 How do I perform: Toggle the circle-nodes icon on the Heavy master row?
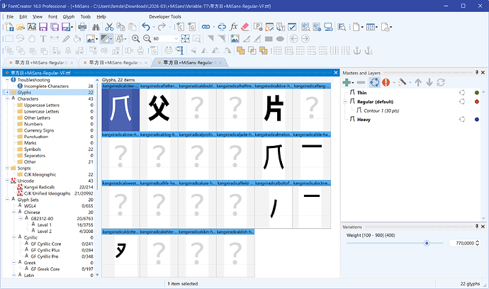click(462, 120)
